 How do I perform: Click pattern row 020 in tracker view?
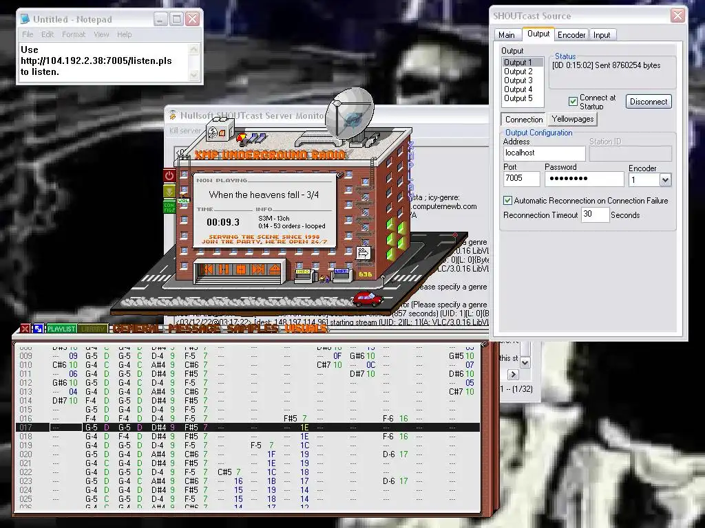point(247,454)
